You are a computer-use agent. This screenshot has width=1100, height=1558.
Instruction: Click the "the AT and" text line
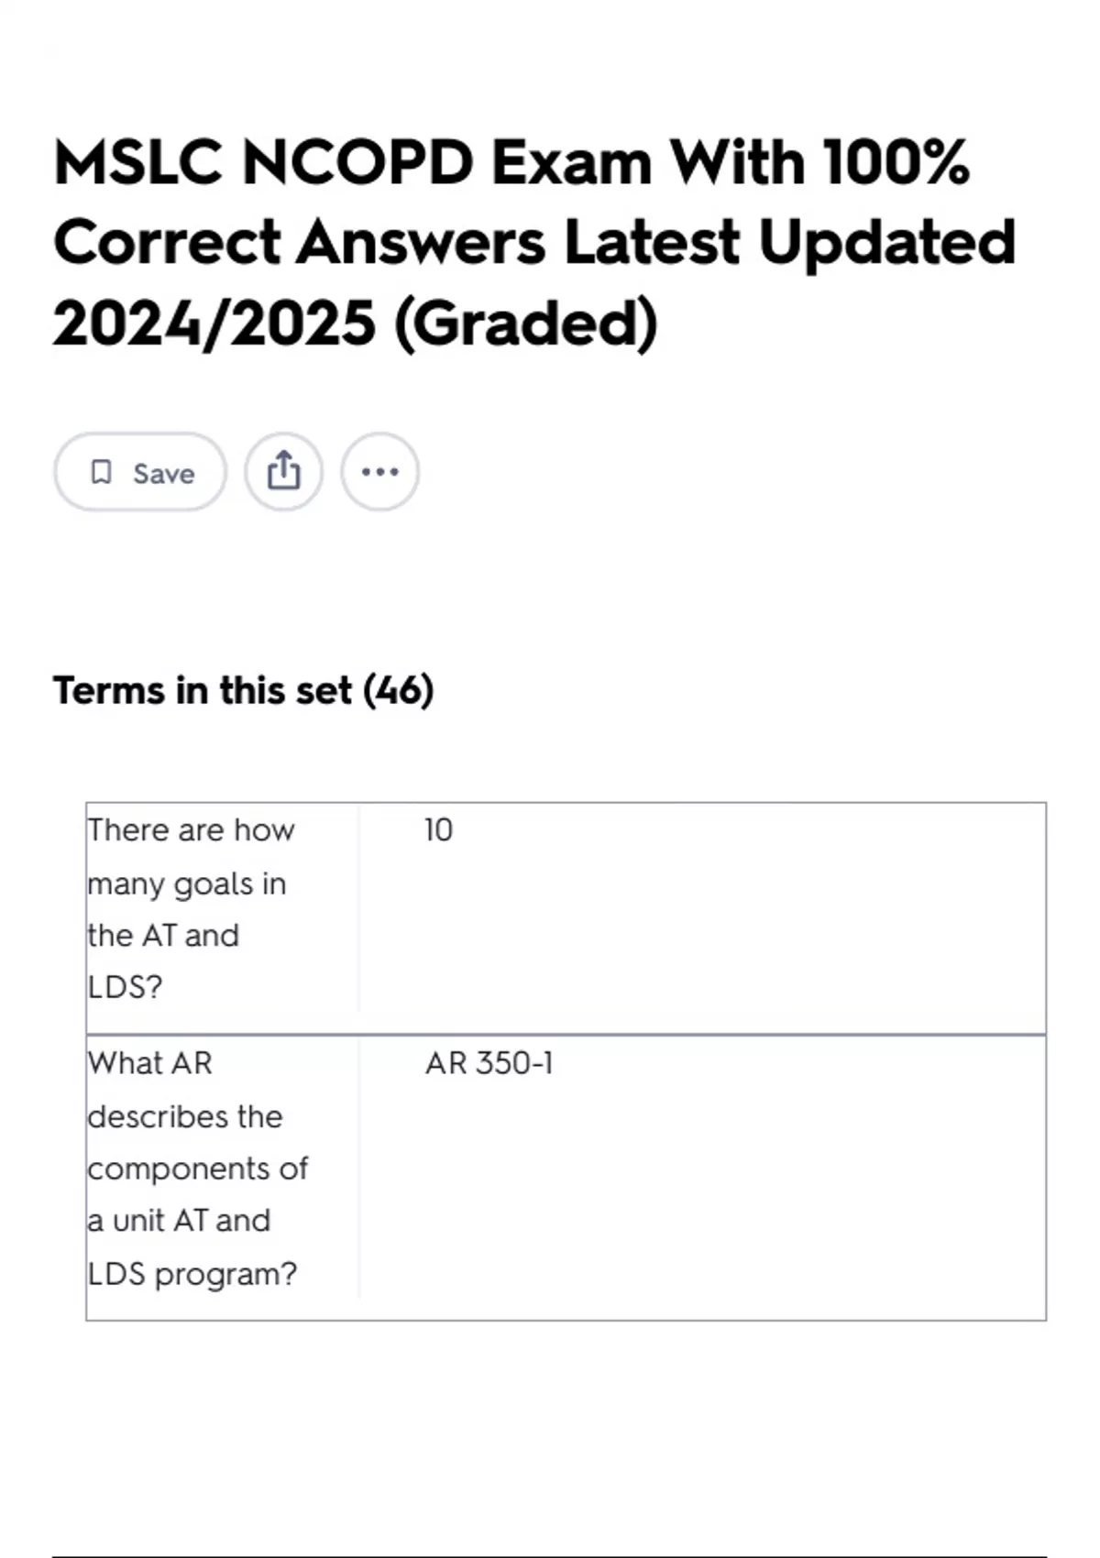pyautogui.click(x=163, y=935)
